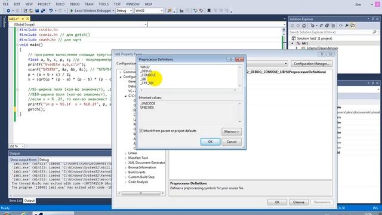Click the Find in Files toolbar icon
Viewport: 382px width, 215px height.
(x=170, y=11)
